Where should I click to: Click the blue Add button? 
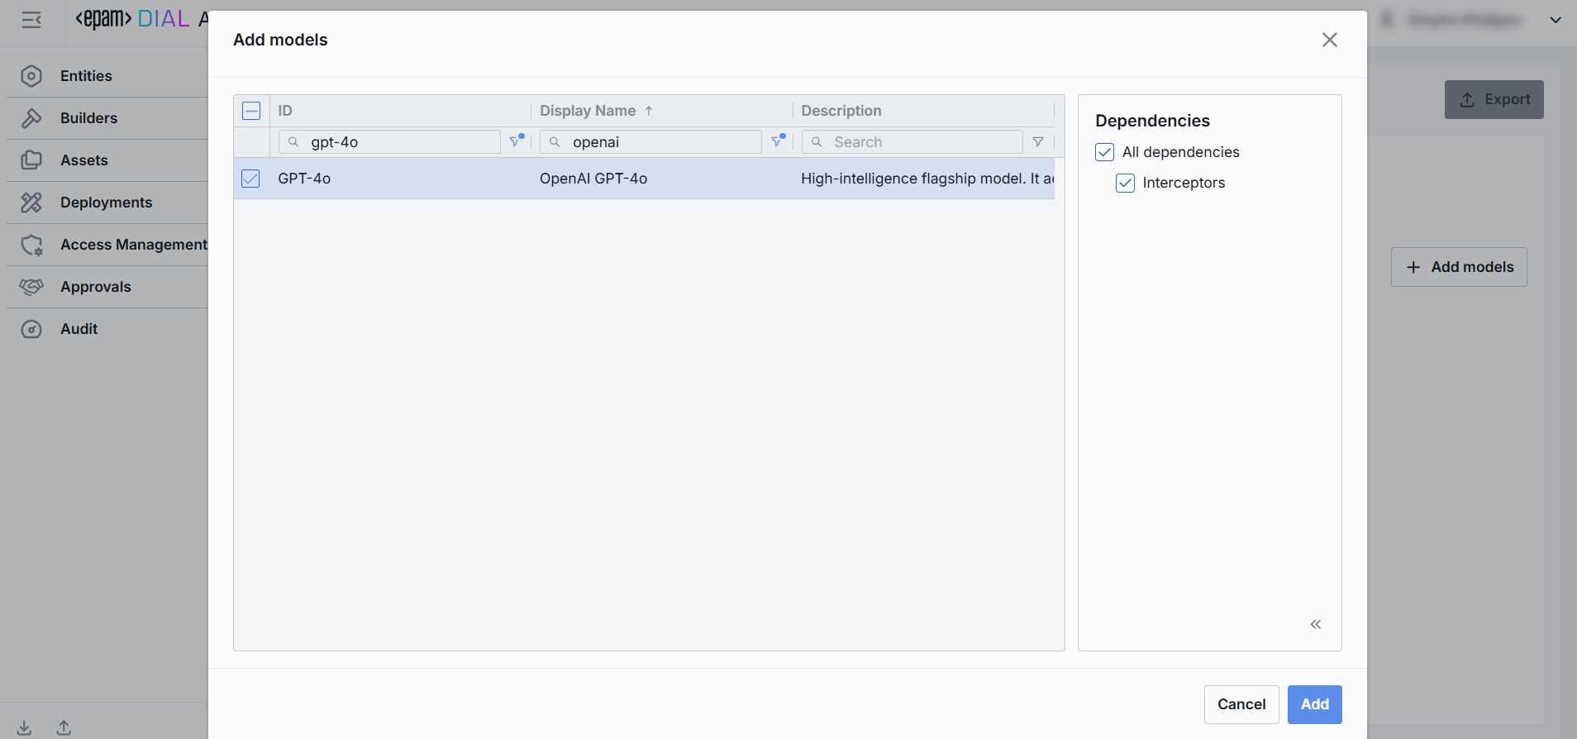click(1314, 704)
